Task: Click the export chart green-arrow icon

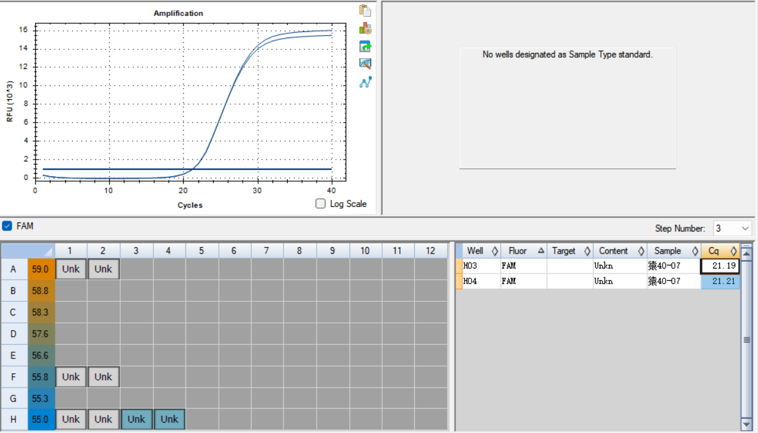Action: coord(365,46)
